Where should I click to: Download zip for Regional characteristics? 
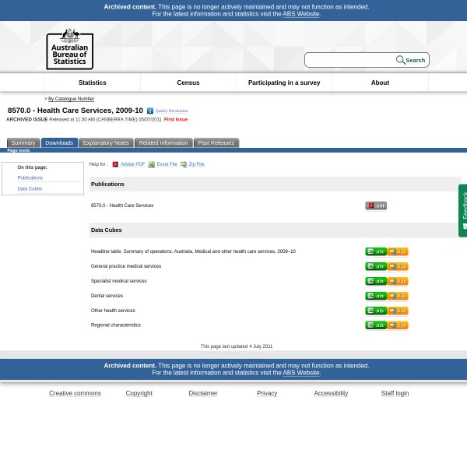coord(398,325)
